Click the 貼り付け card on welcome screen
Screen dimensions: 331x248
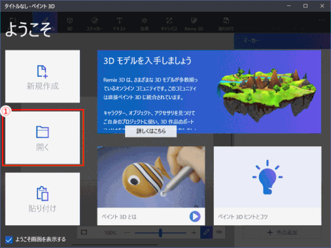point(43,199)
